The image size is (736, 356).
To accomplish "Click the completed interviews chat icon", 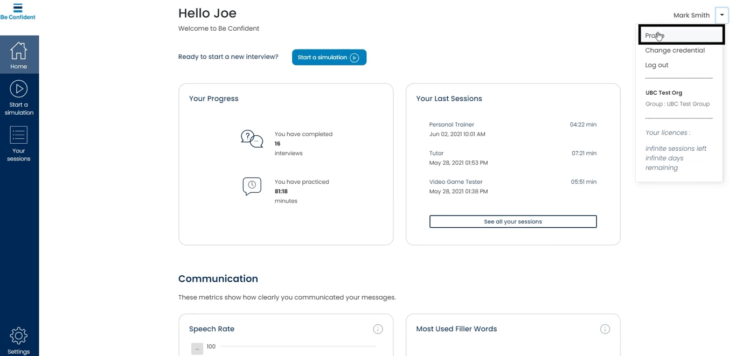I will [252, 139].
